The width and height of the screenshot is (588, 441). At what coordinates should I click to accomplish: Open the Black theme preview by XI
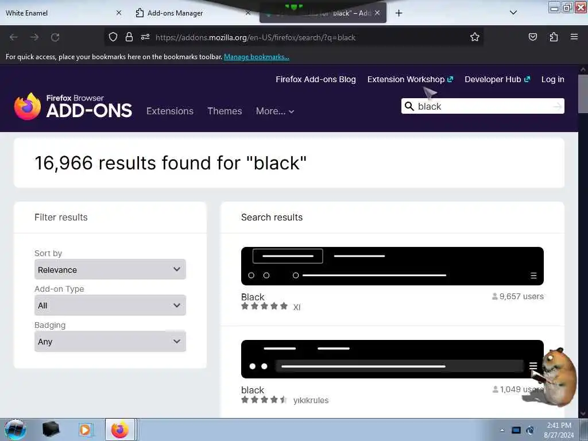coord(392,266)
